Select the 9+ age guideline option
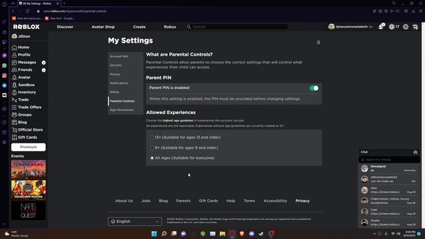The height and width of the screenshot is (239, 425). [152, 147]
